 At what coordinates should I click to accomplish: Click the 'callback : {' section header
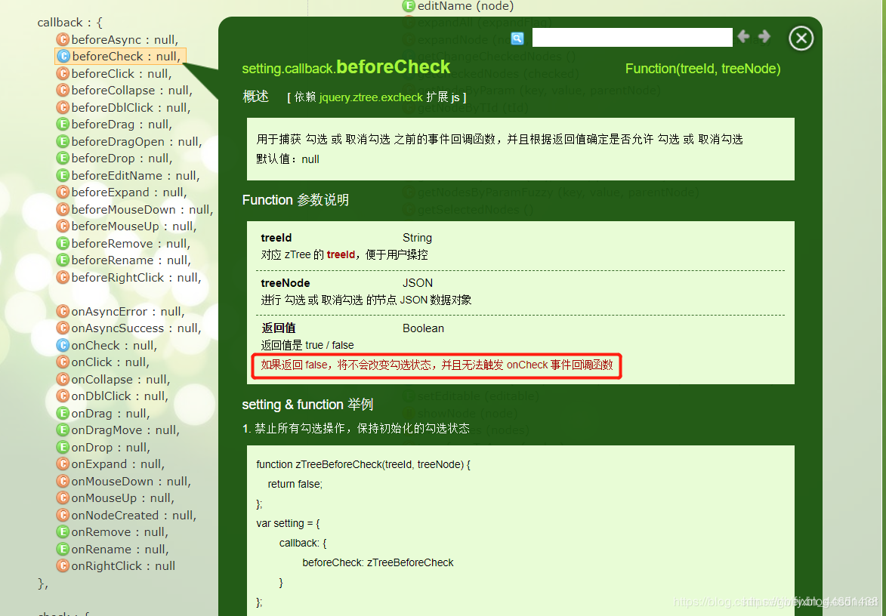(x=70, y=23)
